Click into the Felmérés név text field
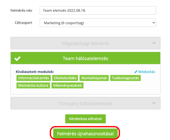170x140 pixels. [98, 11]
